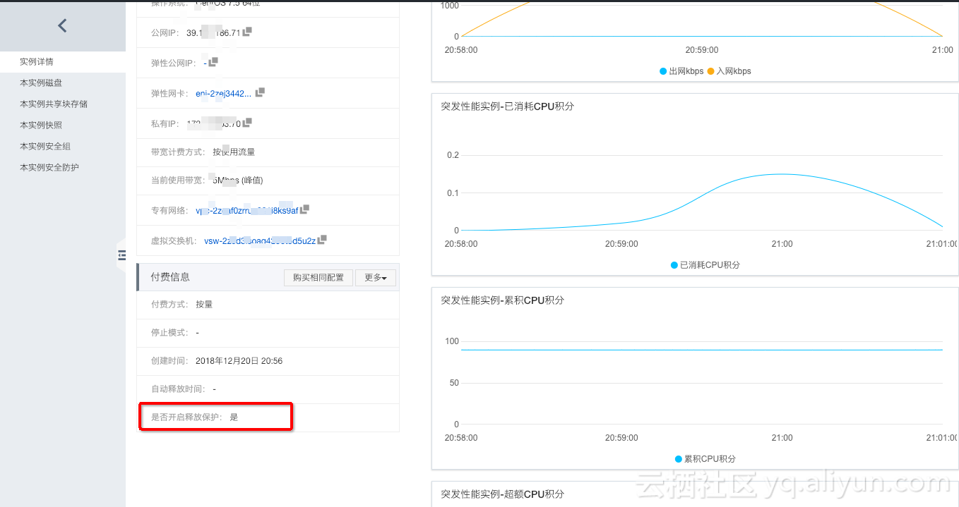
Task: Click chart title 突发性能实例-已消耗CPU积分
Action: tap(507, 106)
